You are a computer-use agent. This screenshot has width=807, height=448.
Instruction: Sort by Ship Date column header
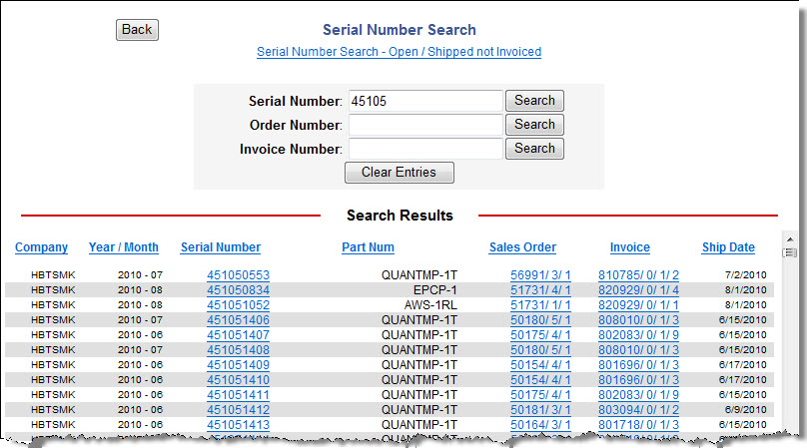coord(728,247)
